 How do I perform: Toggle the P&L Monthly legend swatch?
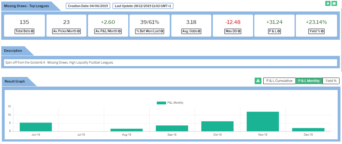coord(161,103)
